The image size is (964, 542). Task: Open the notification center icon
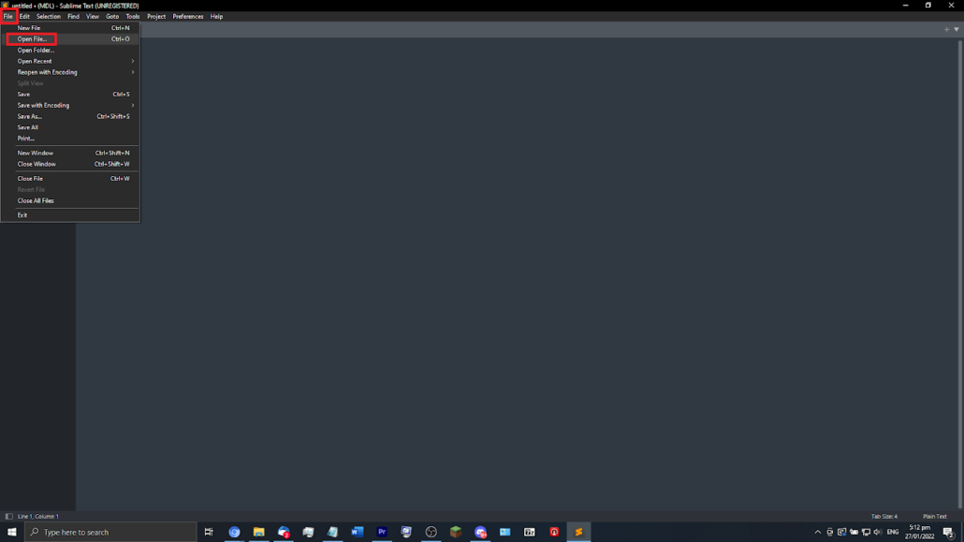[948, 532]
